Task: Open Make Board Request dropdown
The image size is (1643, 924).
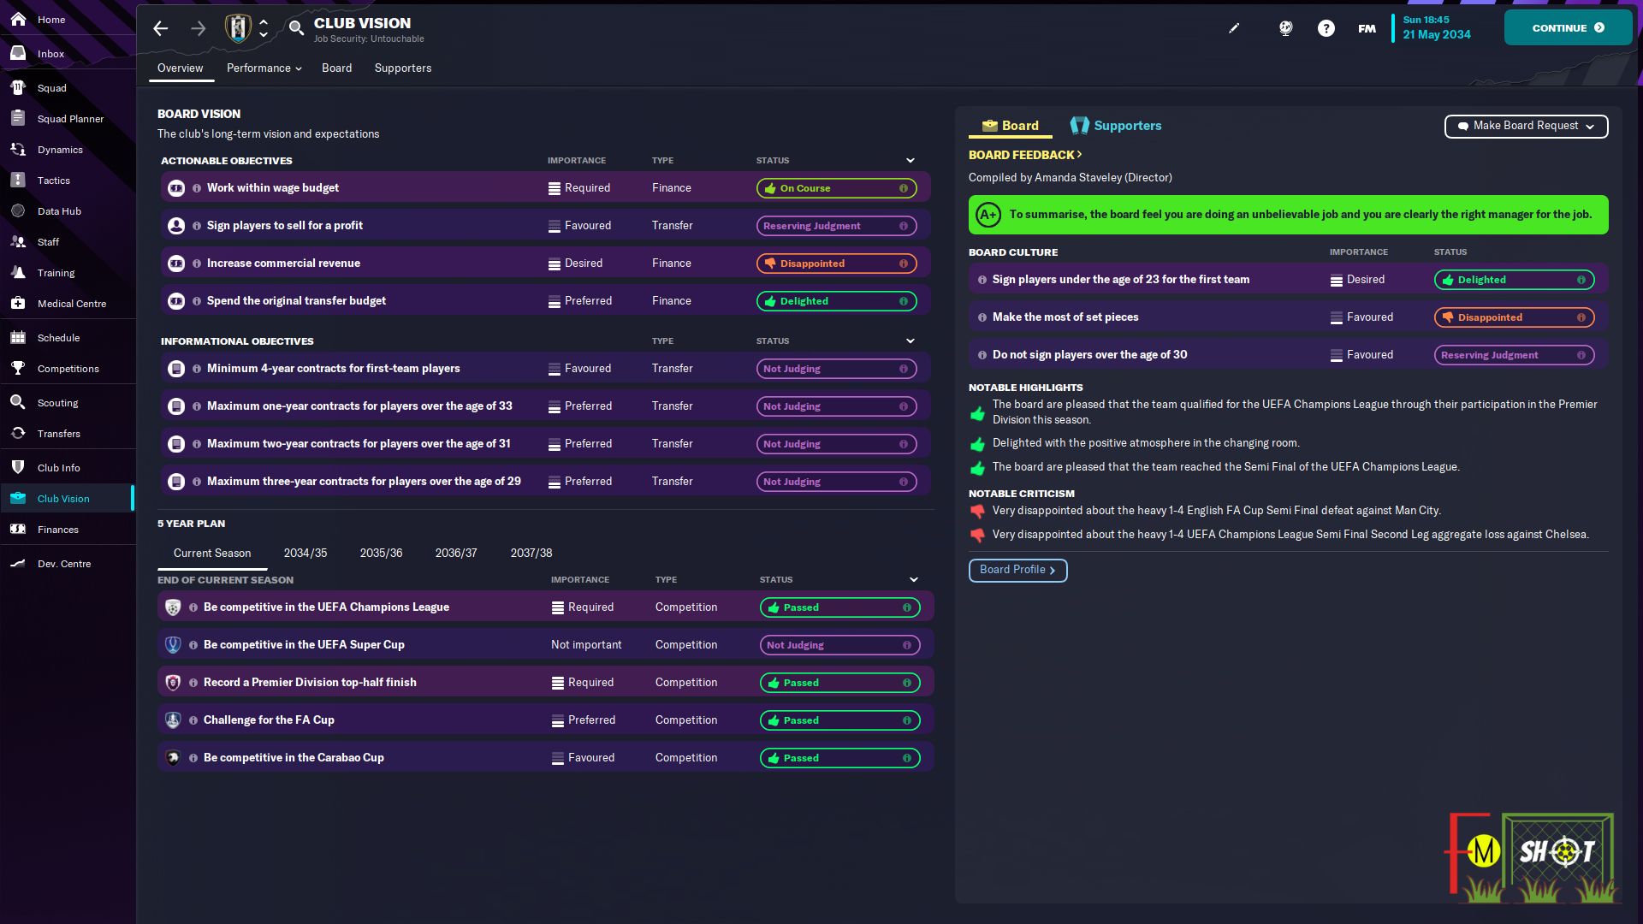Action: click(1526, 126)
